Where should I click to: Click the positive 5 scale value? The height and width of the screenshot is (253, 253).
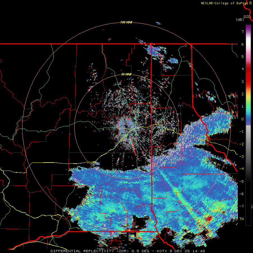pyautogui.click(x=243, y=57)
